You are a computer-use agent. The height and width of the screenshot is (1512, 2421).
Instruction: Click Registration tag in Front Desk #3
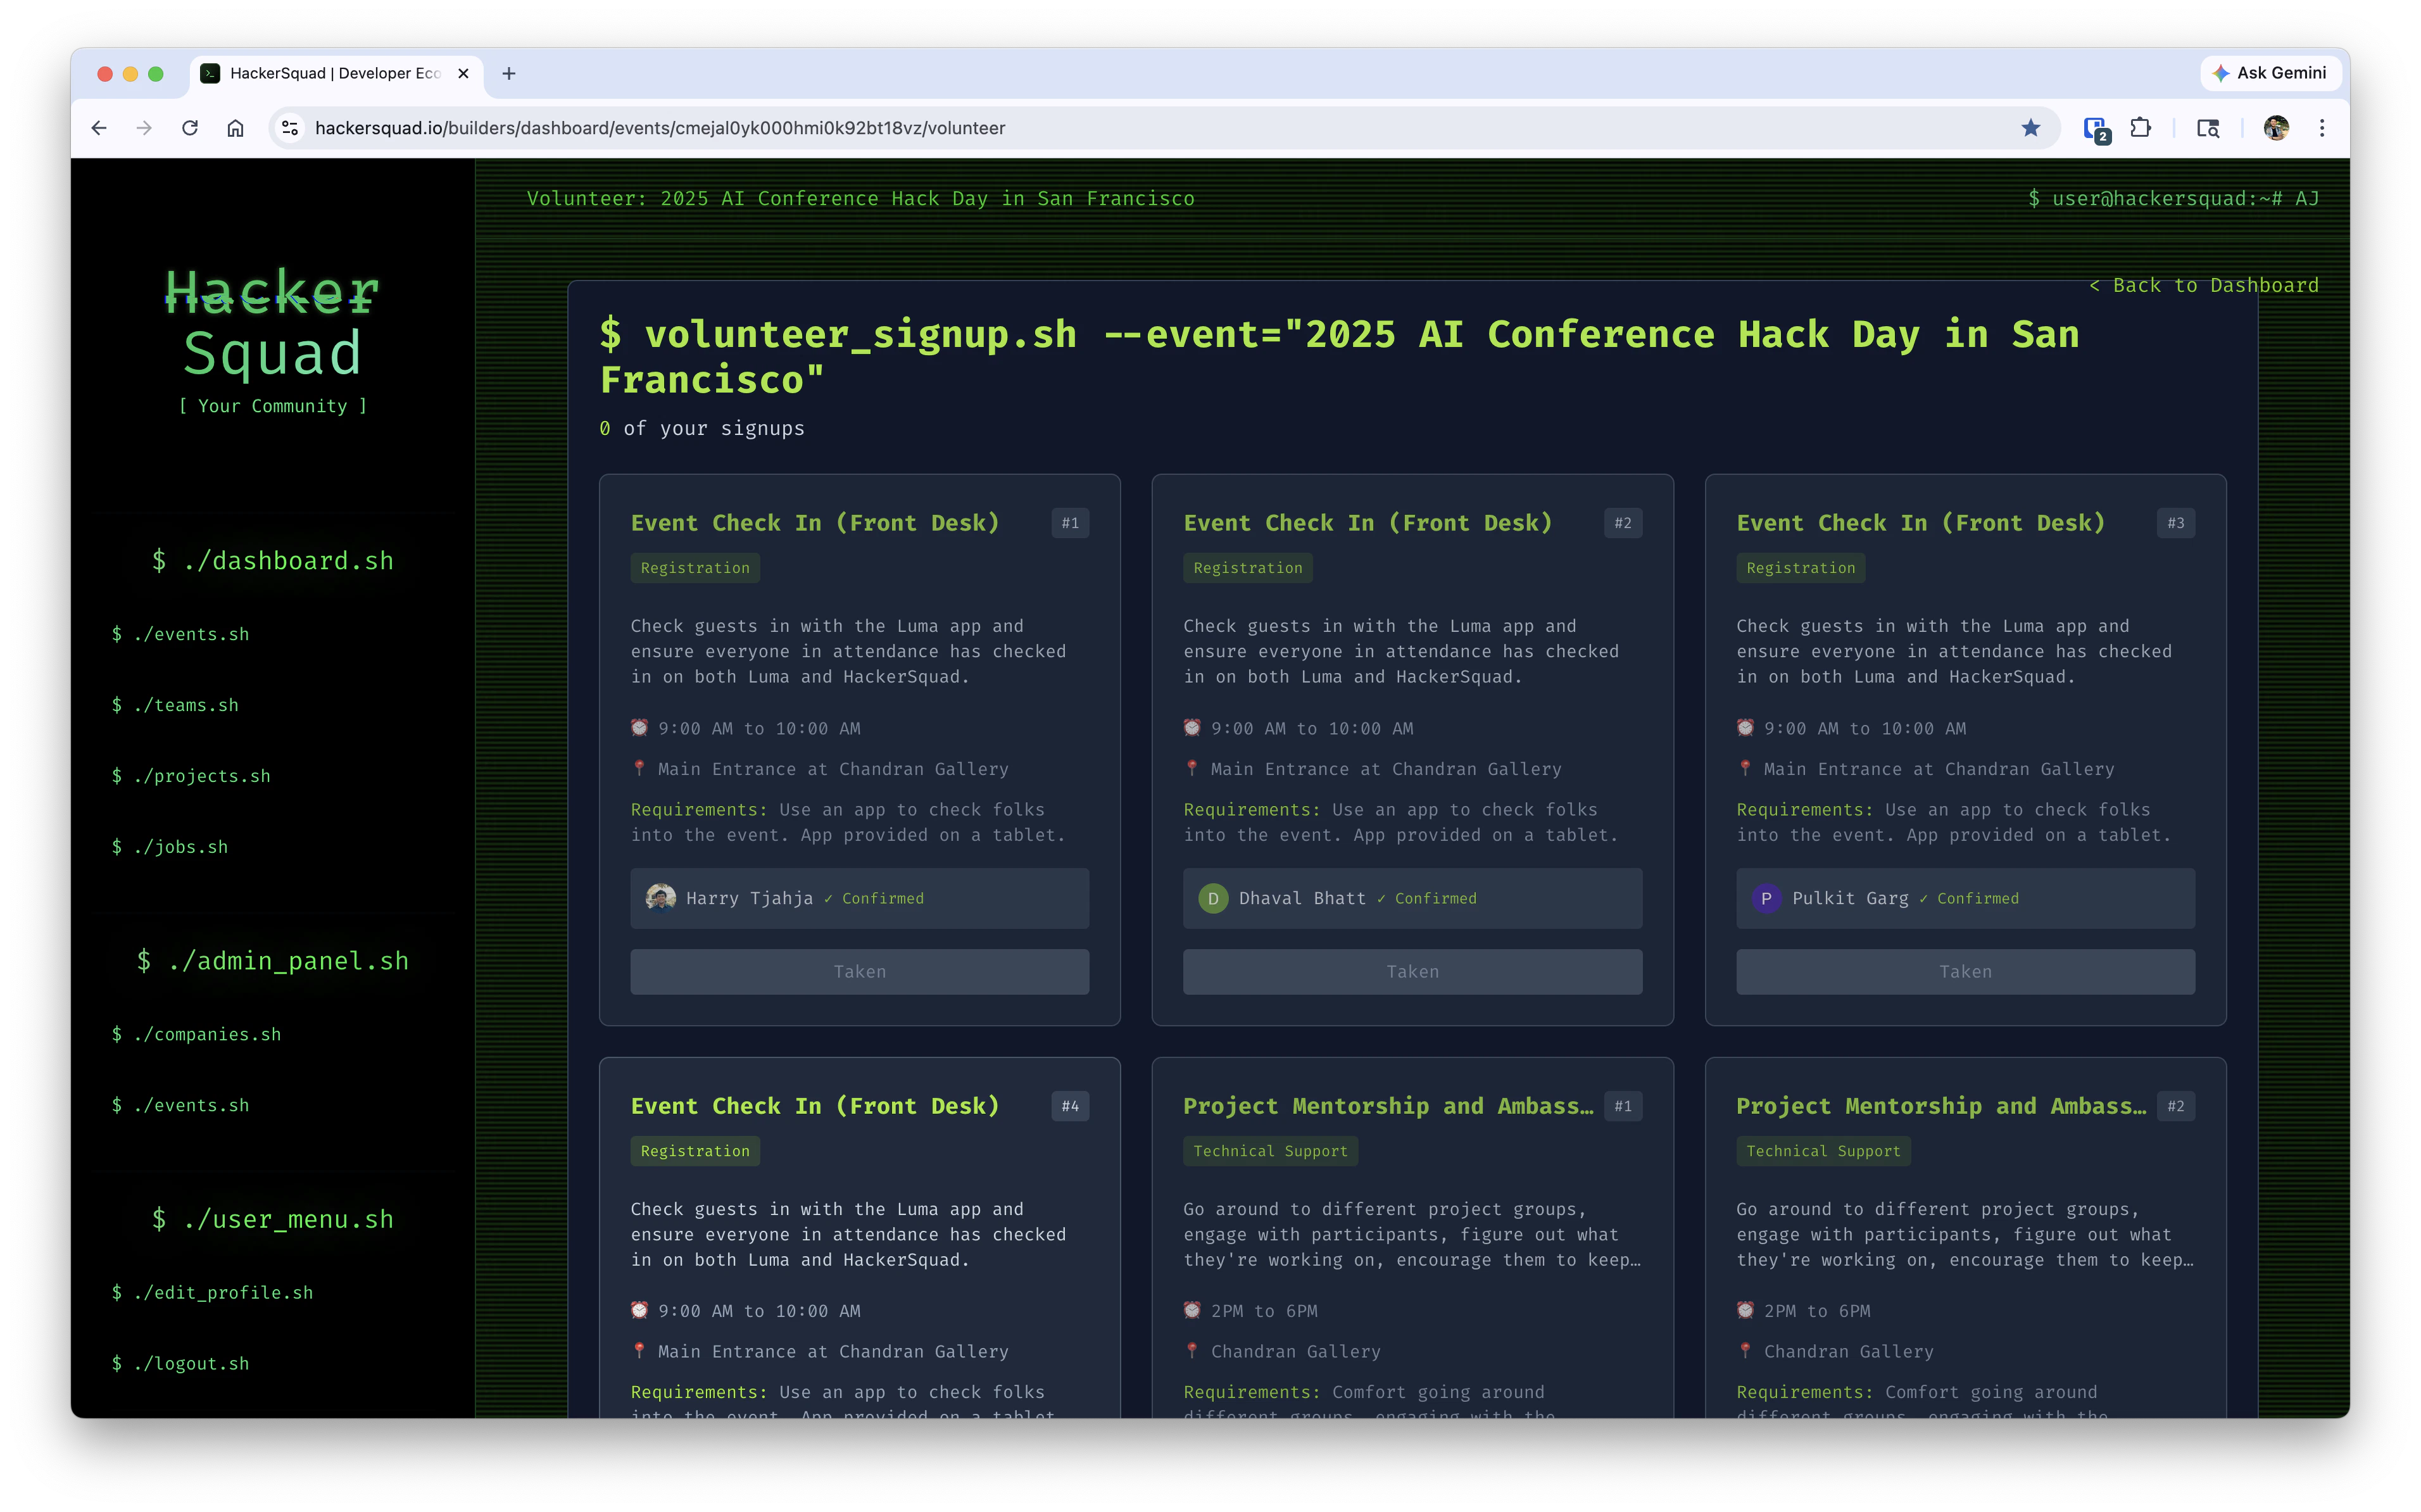(x=1801, y=568)
